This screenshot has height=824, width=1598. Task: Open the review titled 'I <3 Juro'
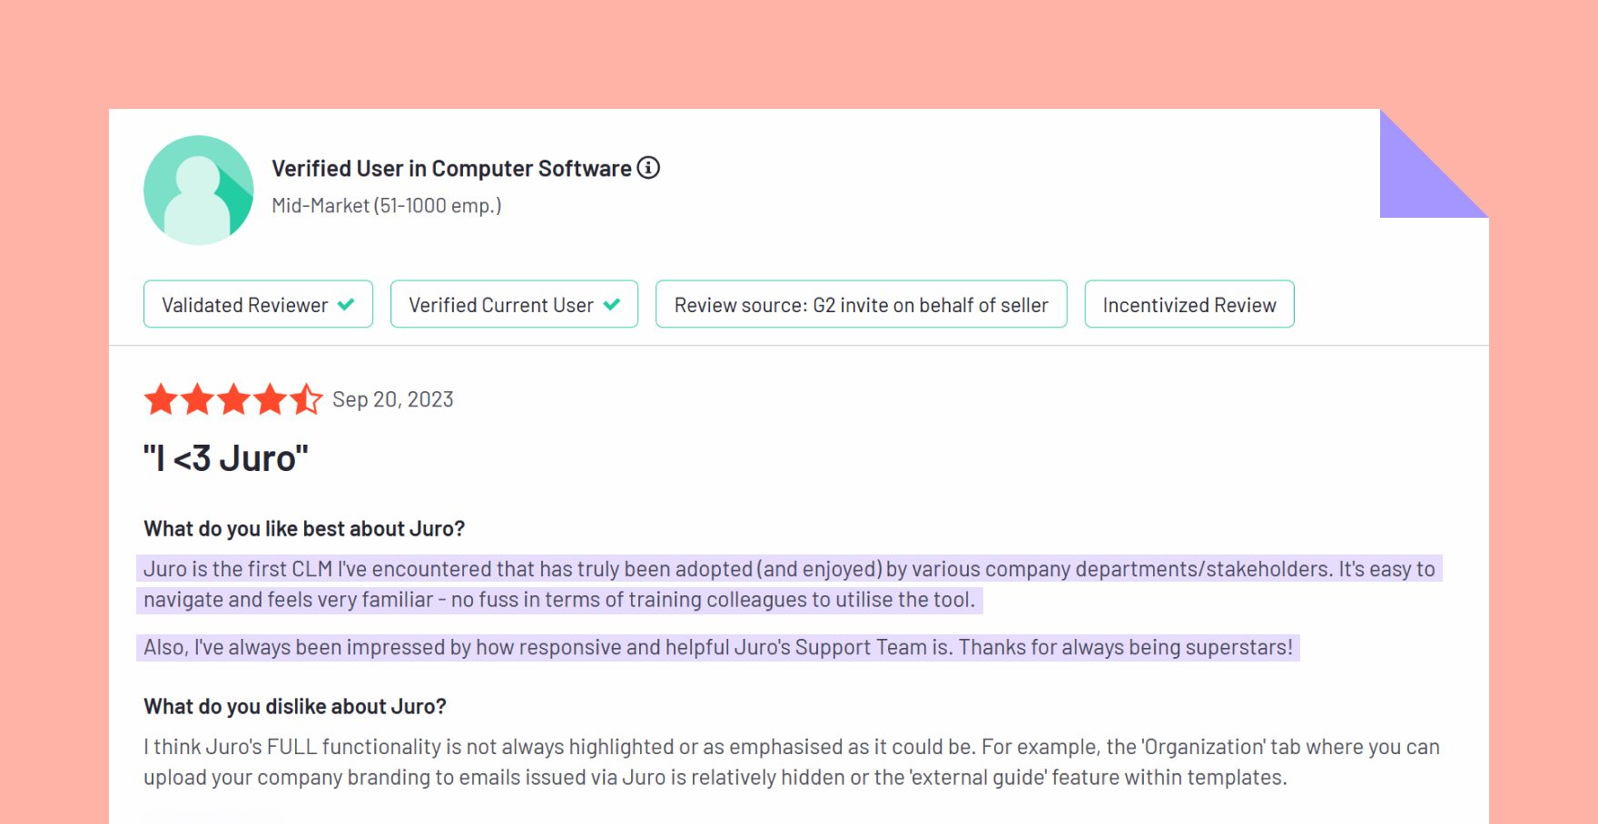(x=226, y=458)
